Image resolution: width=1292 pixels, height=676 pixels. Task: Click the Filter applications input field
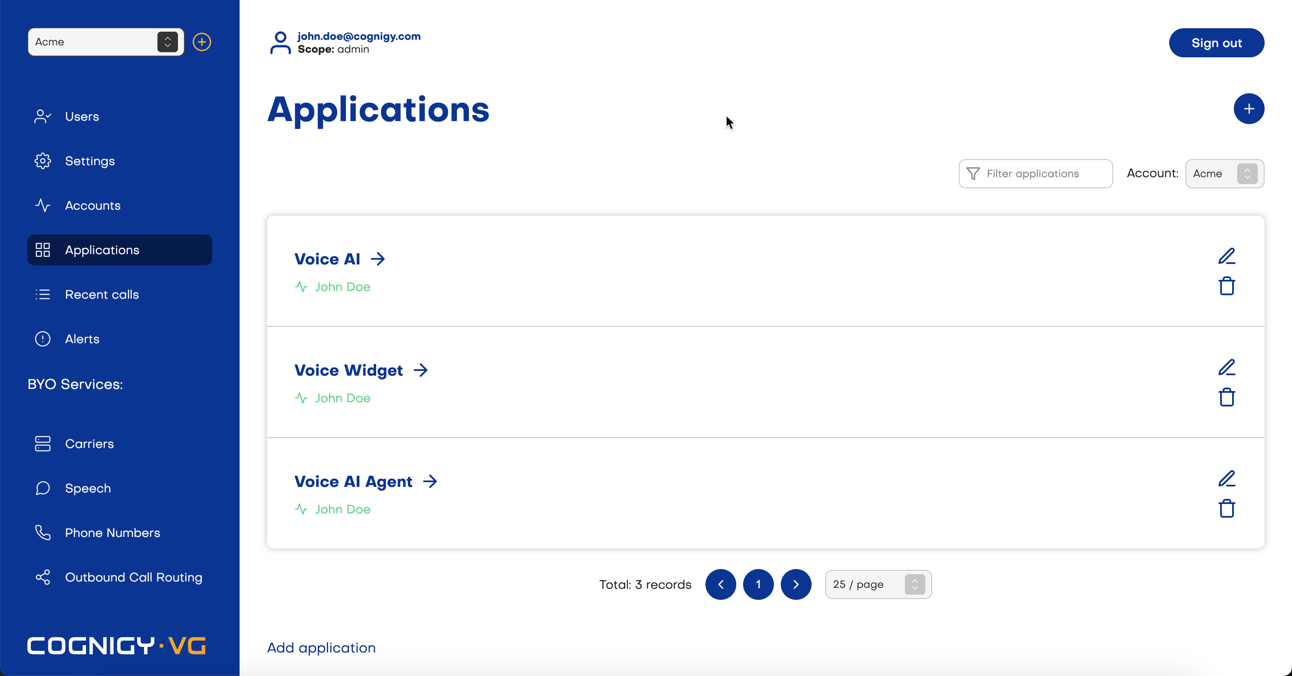1035,174
